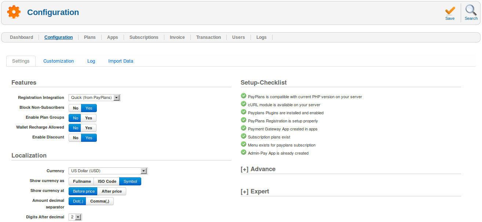Click the PayPlans gear logo

click(x=14, y=11)
